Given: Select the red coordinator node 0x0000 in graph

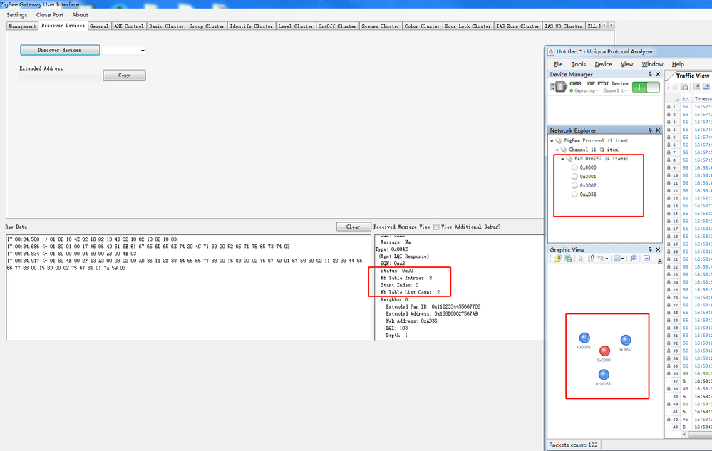Looking at the screenshot, I should click(x=604, y=351).
